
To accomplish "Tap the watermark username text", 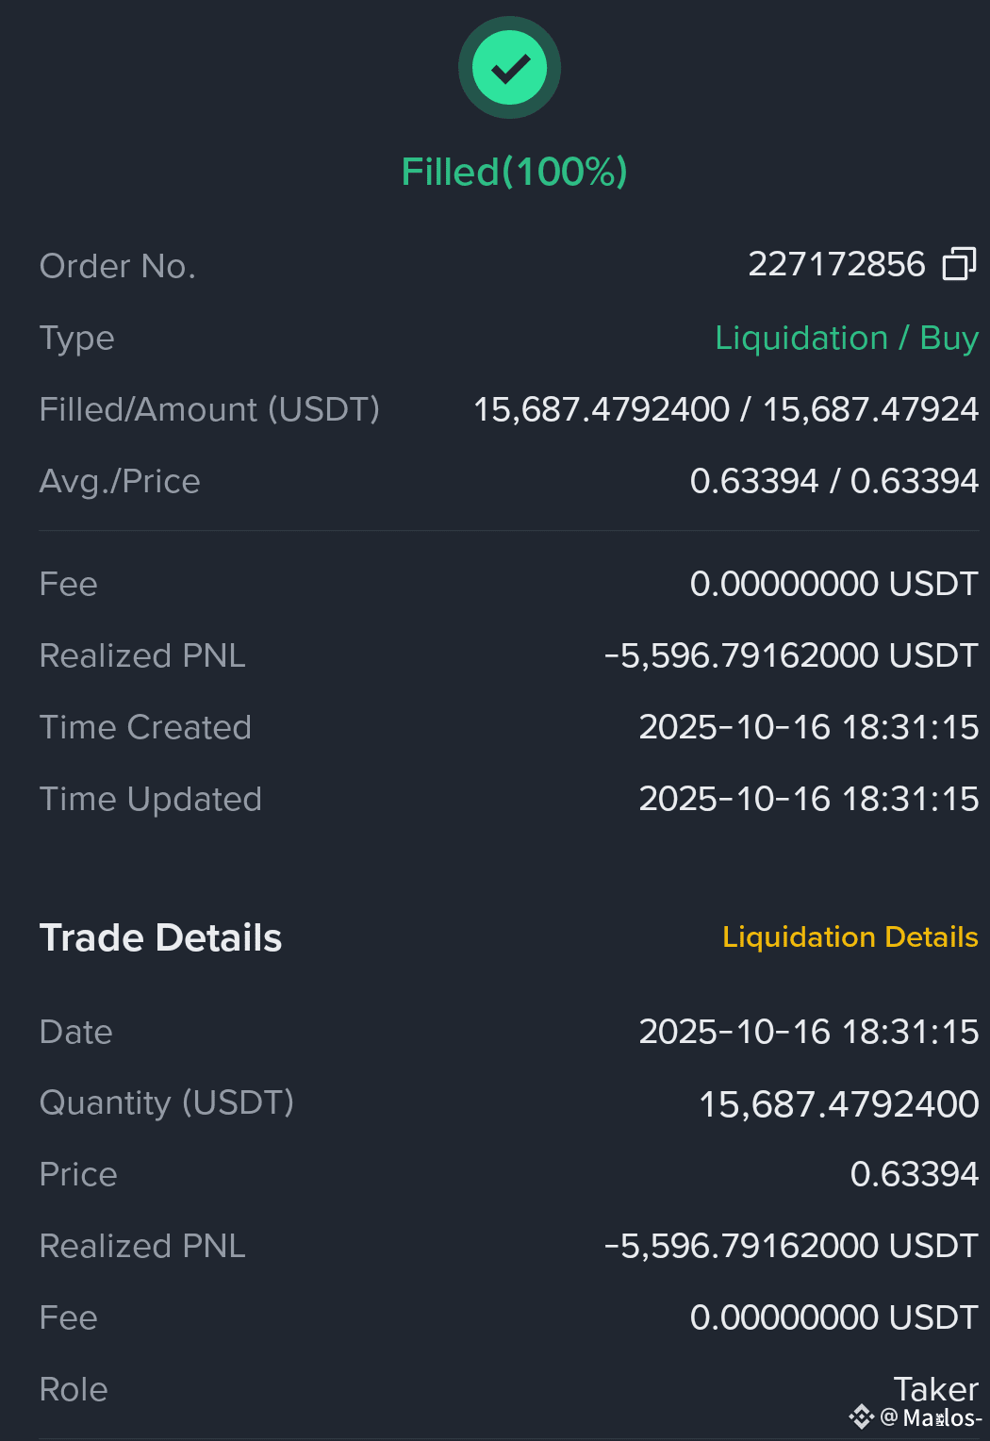I will [932, 1417].
